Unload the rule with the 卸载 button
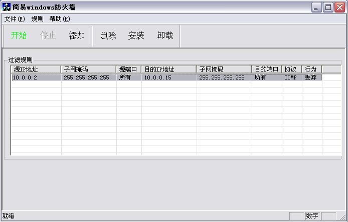348x222 pixels. [x=165, y=35]
